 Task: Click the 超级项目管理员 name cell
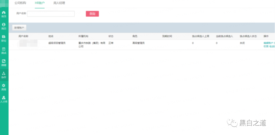[x=57, y=43]
